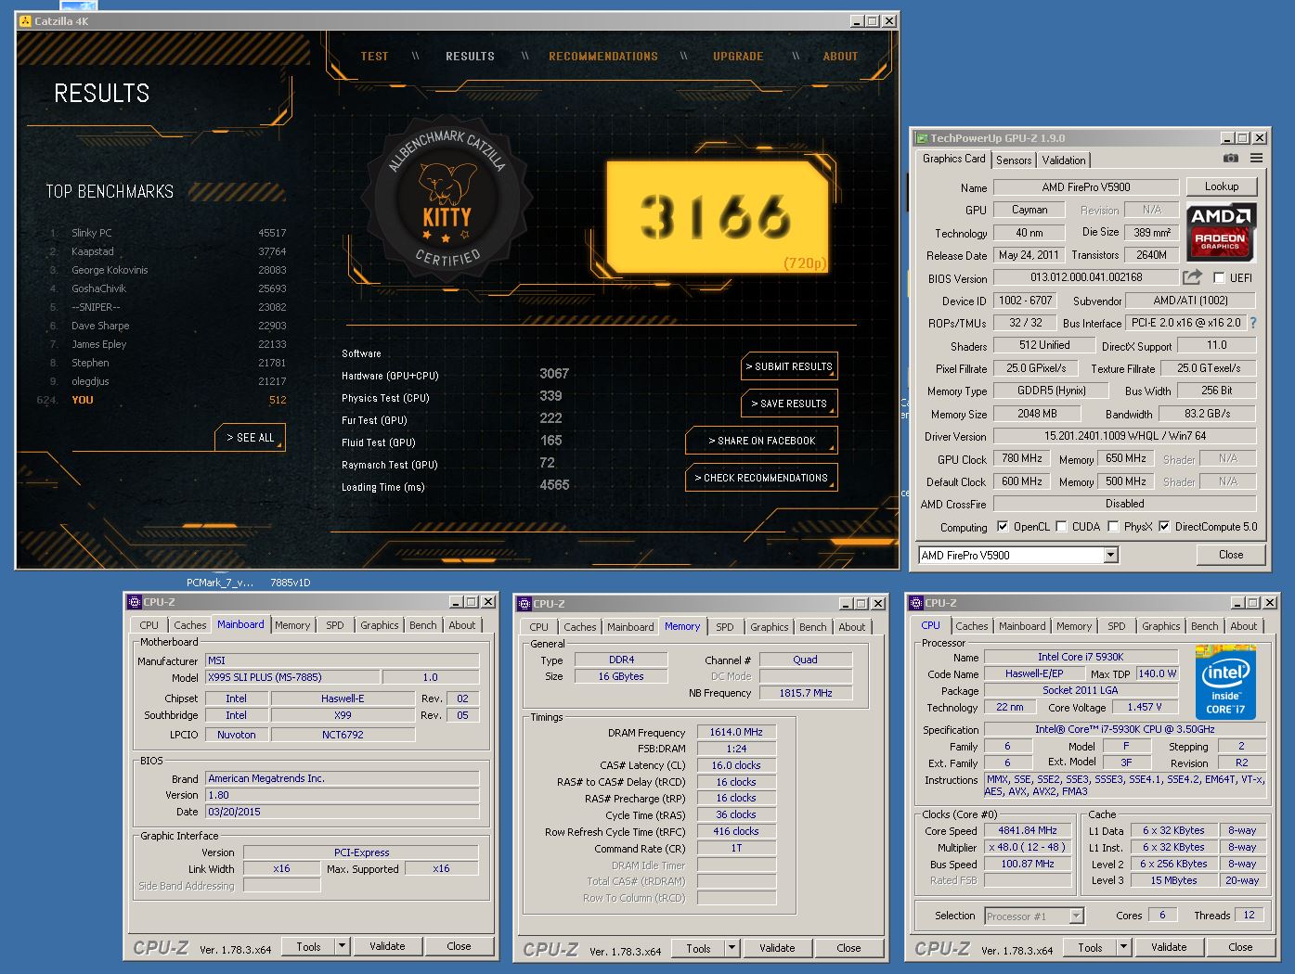Screen dimensions: 1295x974
Task: Click the GPU Name field AMD FirePro V5900
Action: [x=1085, y=186]
